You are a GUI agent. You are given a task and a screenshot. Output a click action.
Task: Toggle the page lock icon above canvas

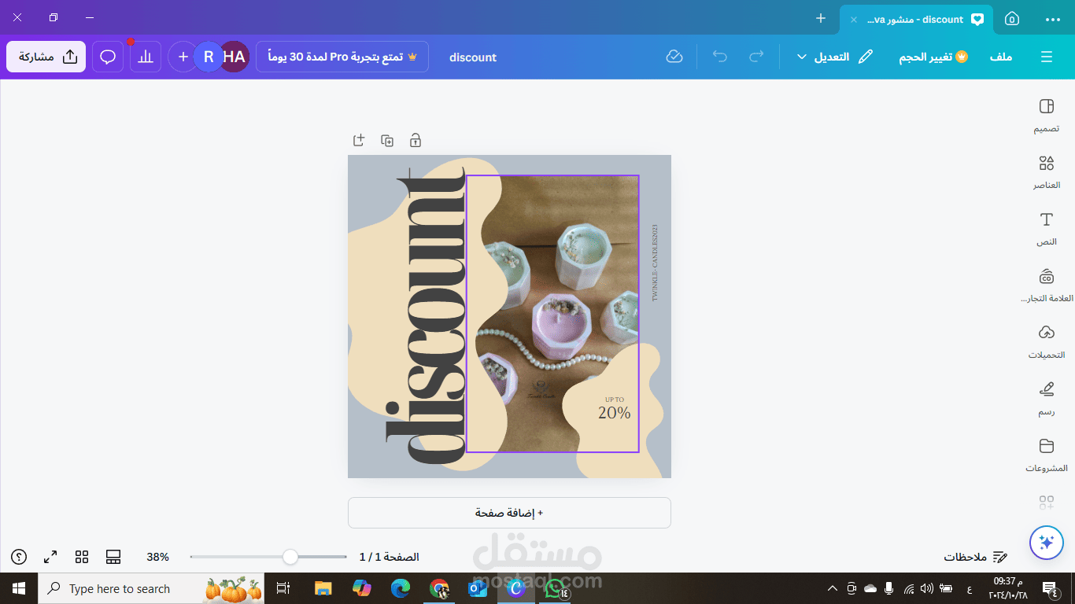click(416, 141)
